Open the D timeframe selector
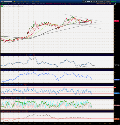Screen dimensions: 120x125 point(88,1)
